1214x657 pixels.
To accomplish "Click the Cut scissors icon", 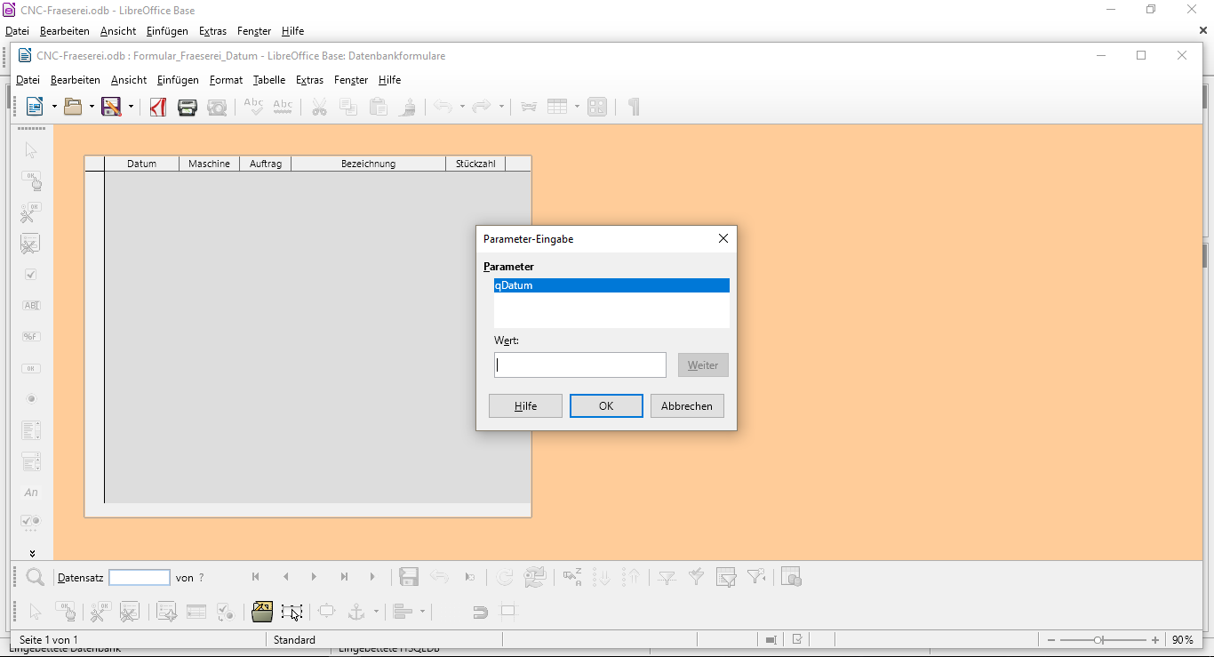I will click(319, 107).
